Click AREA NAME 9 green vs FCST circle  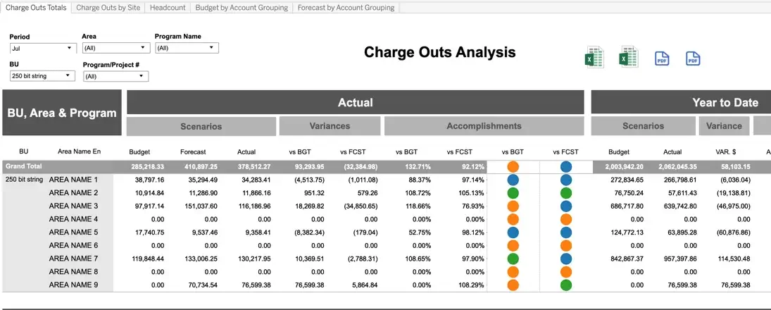(x=566, y=285)
